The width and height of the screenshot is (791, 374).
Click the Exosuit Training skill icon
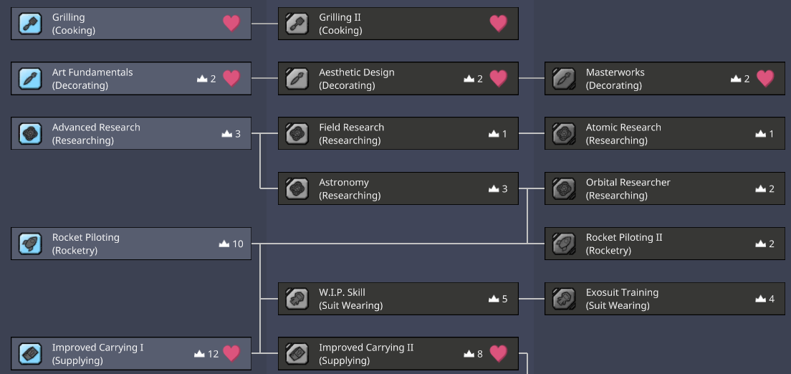point(564,299)
